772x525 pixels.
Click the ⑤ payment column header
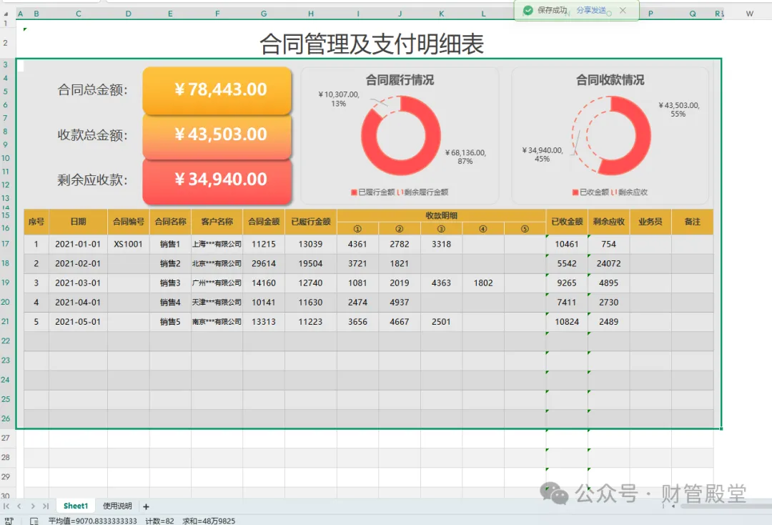(x=525, y=228)
